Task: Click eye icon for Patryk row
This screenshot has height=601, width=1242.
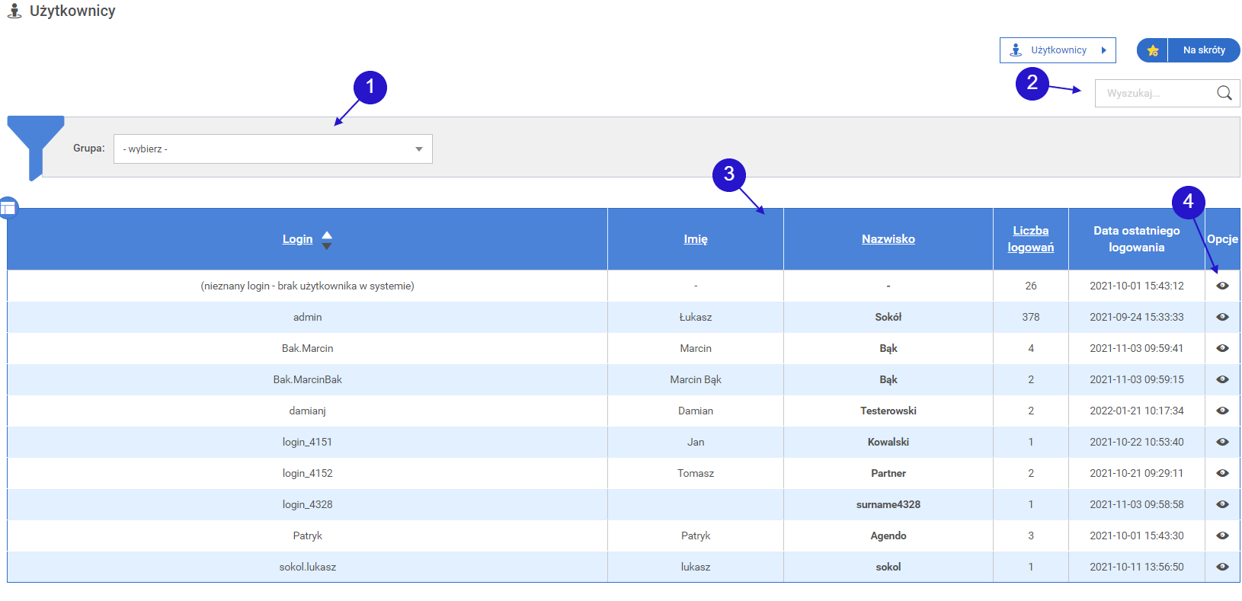Action: [1222, 535]
